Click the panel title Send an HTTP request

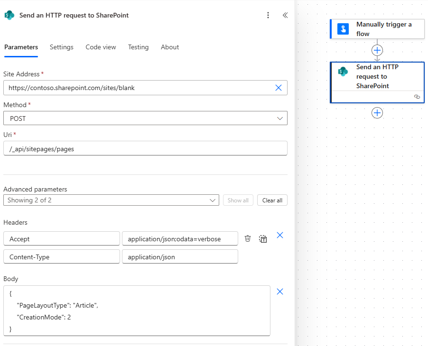(74, 15)
